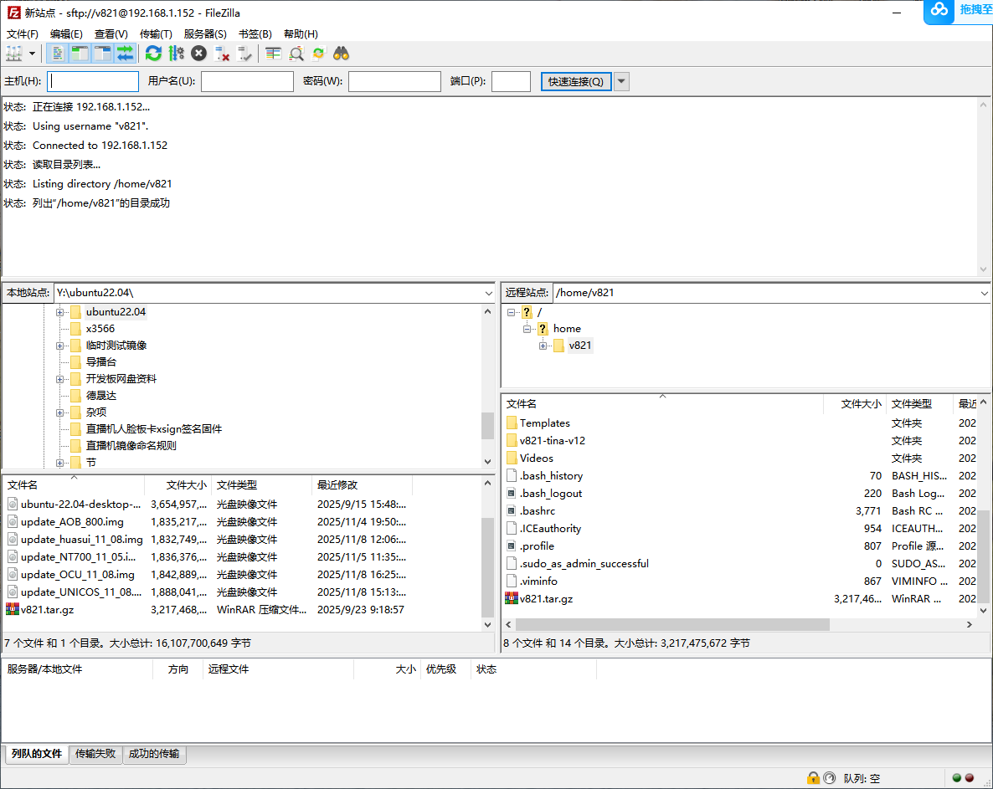
Task: Search files with the binoculars icon
Action: [342, 54]
